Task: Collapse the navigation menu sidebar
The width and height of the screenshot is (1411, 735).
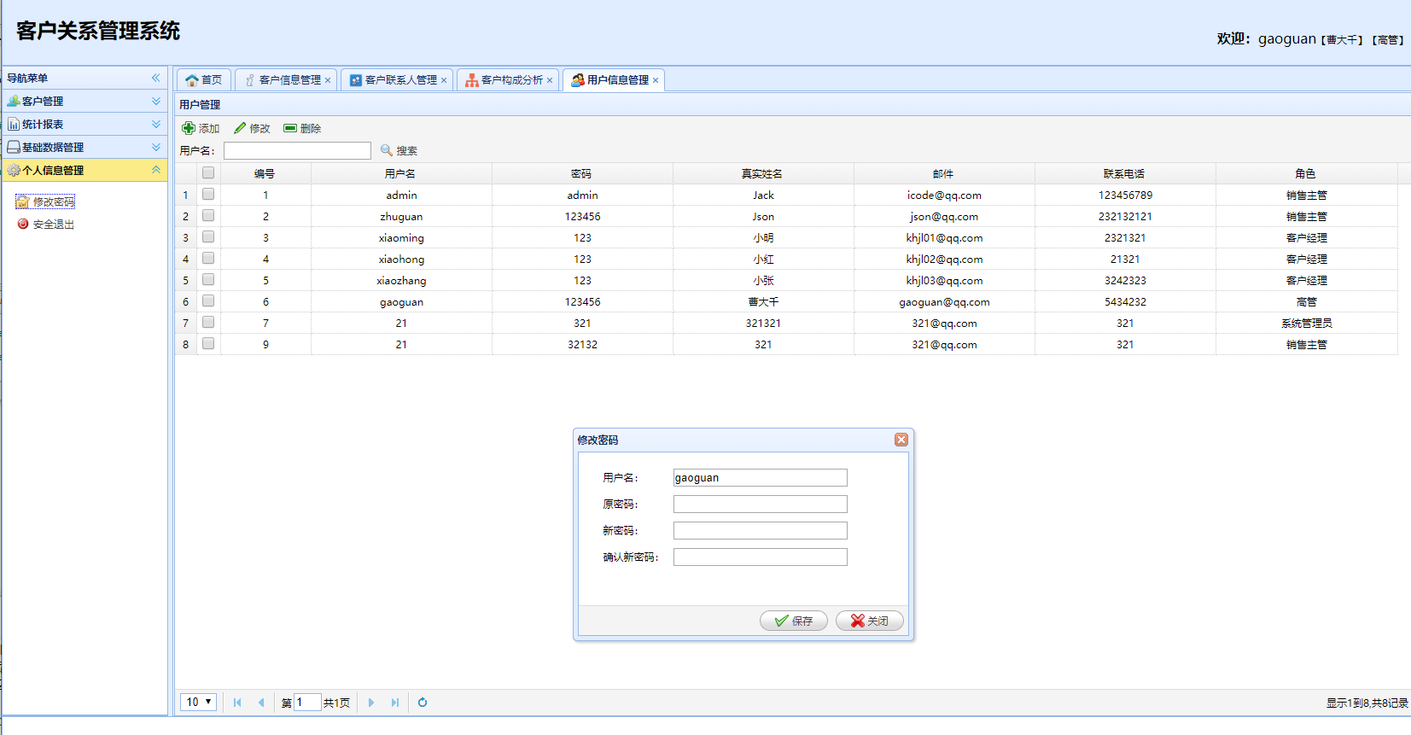Action: tap(156, 78)
